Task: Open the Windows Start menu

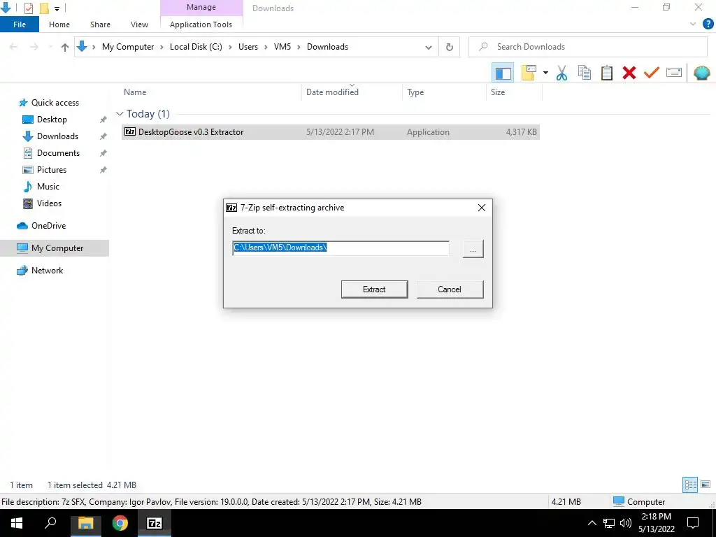Action: coord(17,523)
